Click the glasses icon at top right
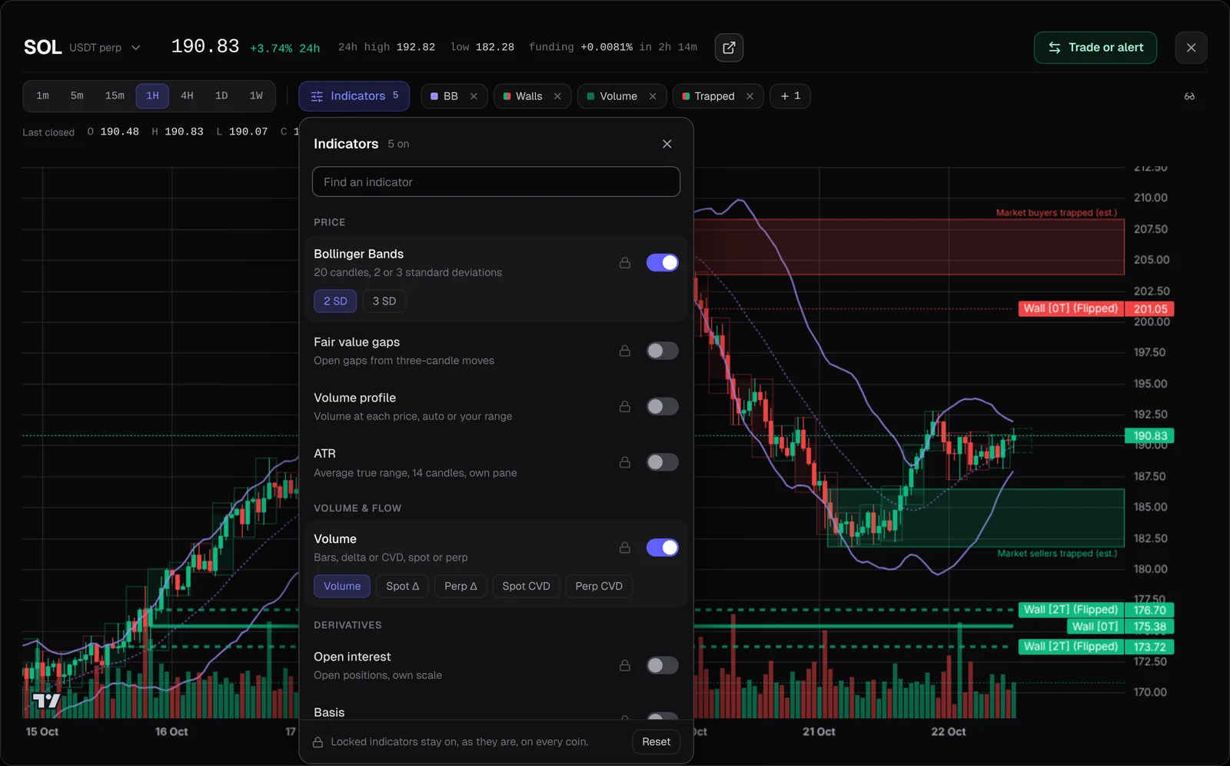This screenshot has width=1230, height=766. click(x=1189, y=96)
